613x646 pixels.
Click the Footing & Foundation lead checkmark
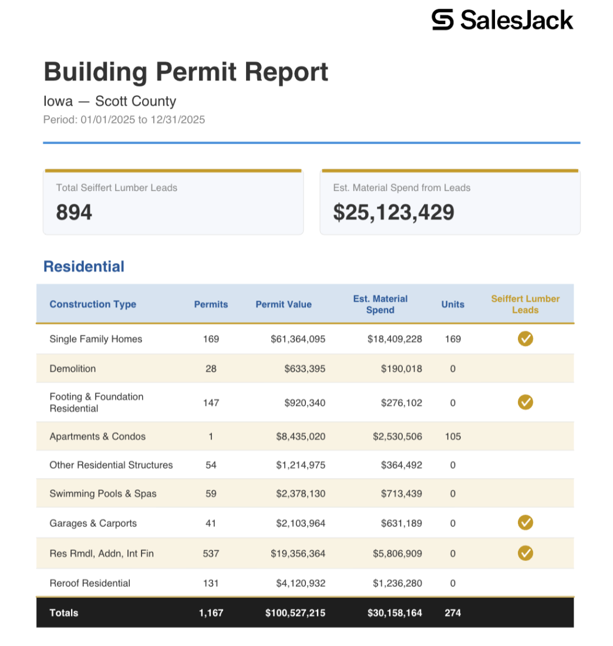click(526, 402)
